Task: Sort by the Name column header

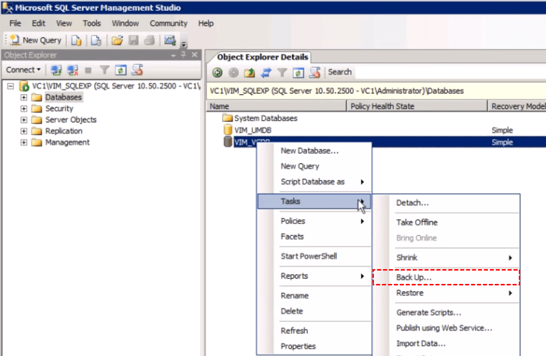Action: pos(276,106)
